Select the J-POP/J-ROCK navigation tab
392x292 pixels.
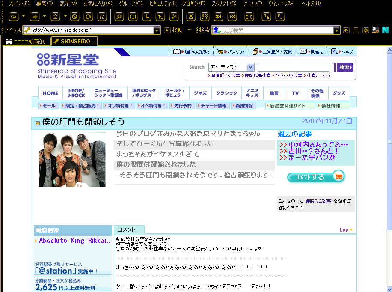pos(76,93)
